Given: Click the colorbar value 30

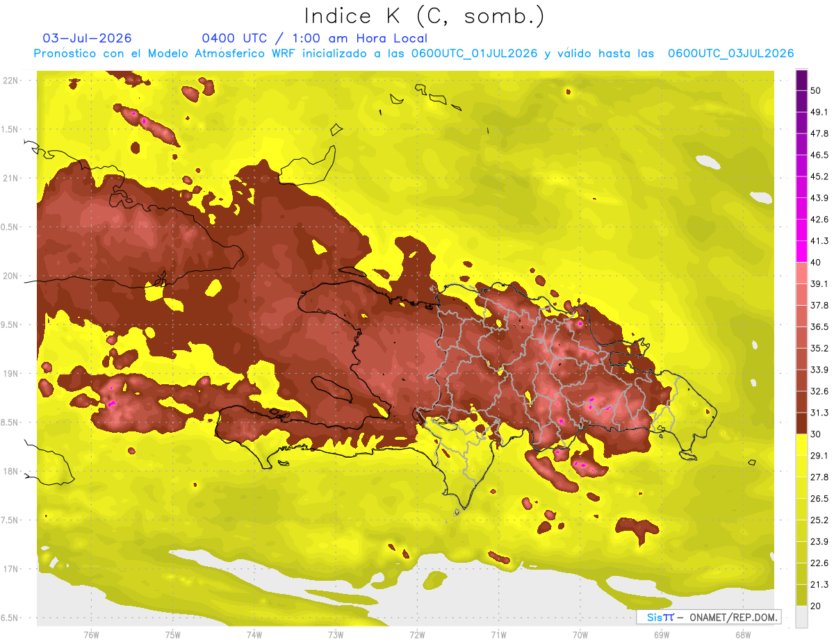Looking at the screenshot, I should pos(816,434).
